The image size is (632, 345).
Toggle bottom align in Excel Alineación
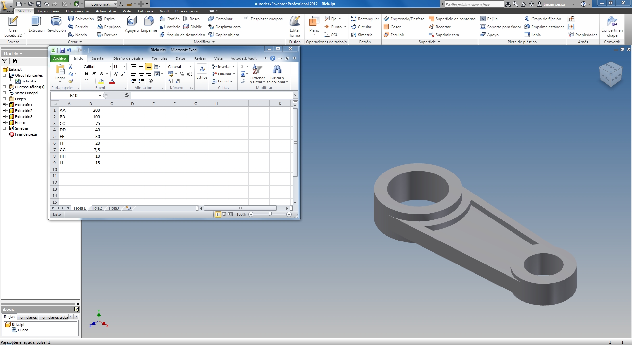(149, 67)
